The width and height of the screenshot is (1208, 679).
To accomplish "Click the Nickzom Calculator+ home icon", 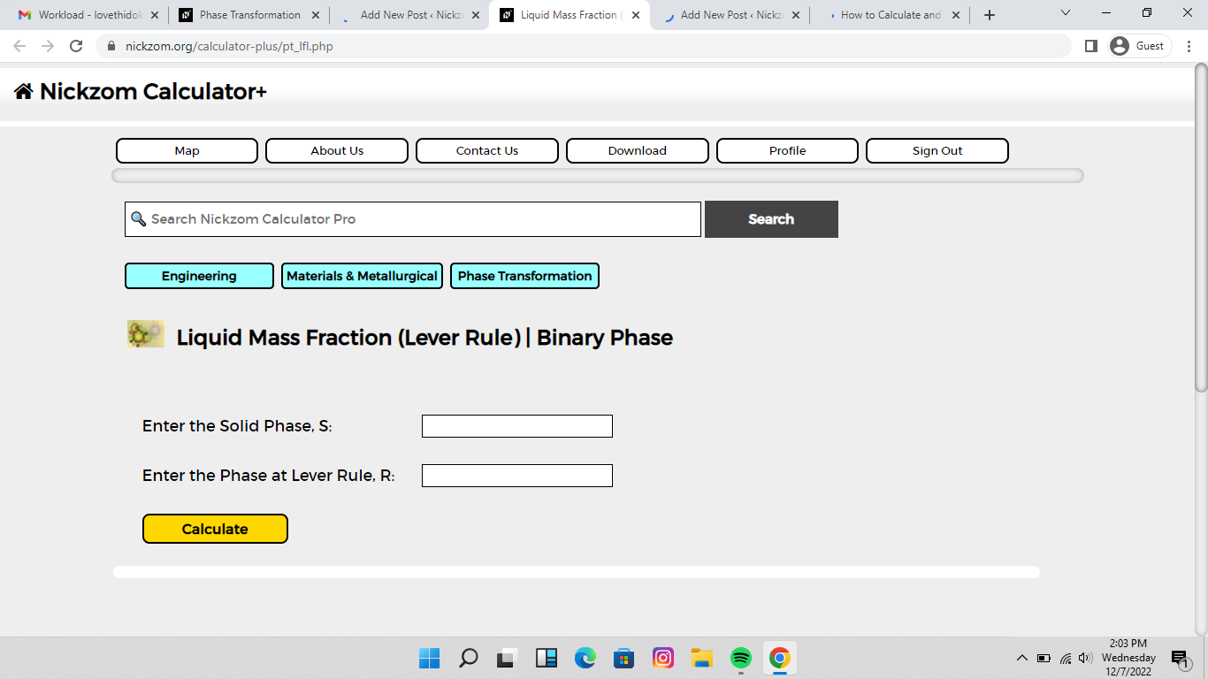I will 24,91.
